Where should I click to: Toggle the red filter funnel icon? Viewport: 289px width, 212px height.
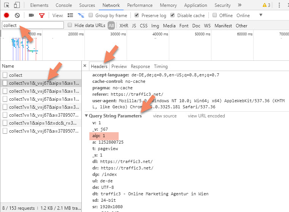(x=42, y=15)
